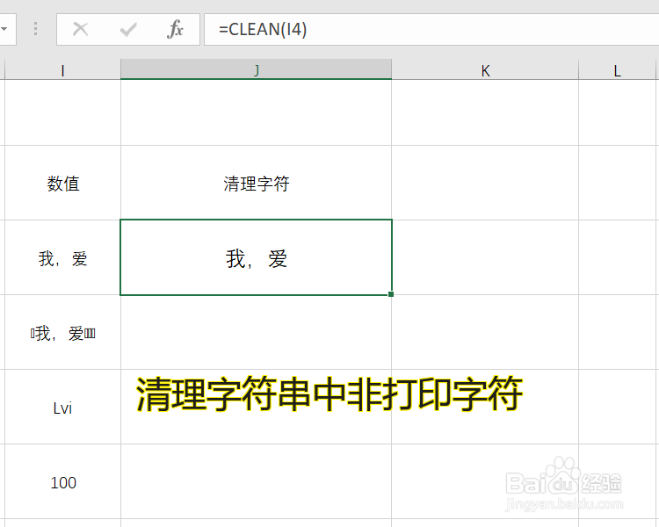Select cell I4 with 我, 爱

(62, 257)
